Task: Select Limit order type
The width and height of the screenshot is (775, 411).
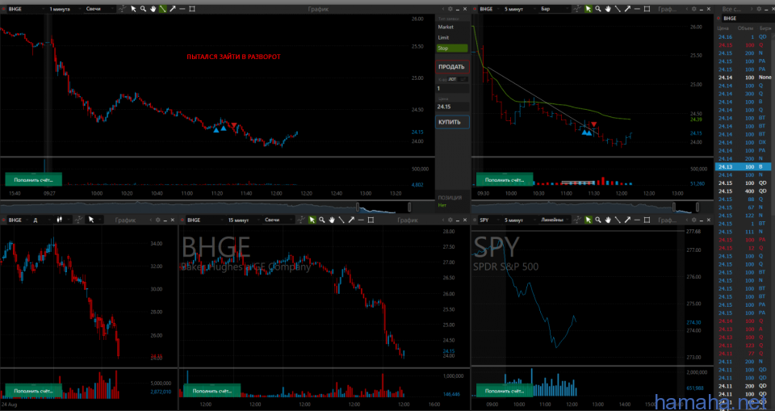Action: point(452,38)
